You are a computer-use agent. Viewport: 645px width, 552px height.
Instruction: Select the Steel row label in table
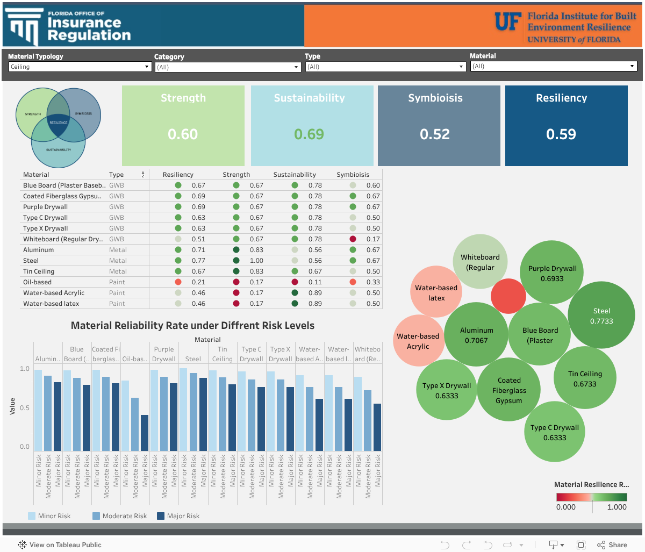(x=31, y=261)
